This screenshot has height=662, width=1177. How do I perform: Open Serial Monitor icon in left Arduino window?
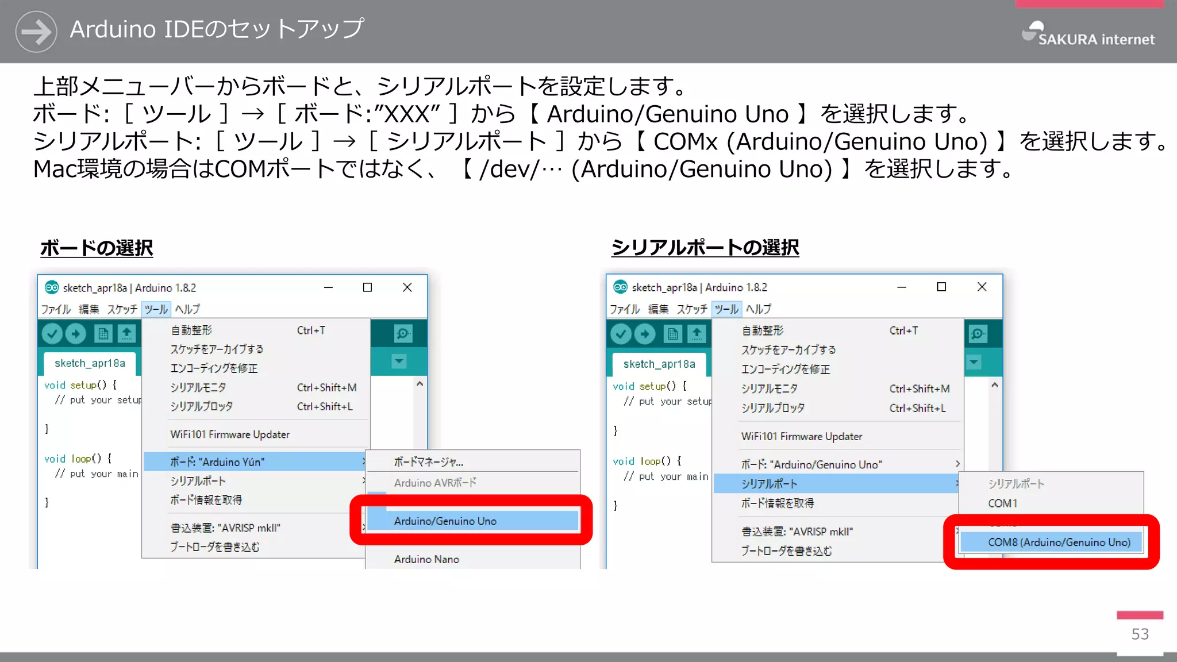pos(403,333)
